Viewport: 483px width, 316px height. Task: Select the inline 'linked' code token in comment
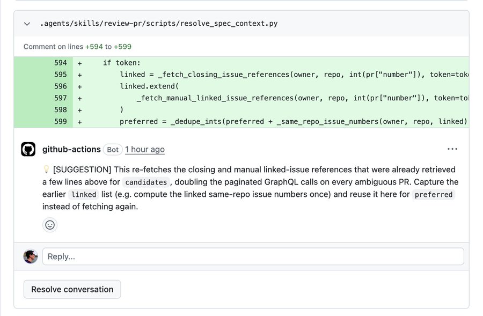[84, 194]
